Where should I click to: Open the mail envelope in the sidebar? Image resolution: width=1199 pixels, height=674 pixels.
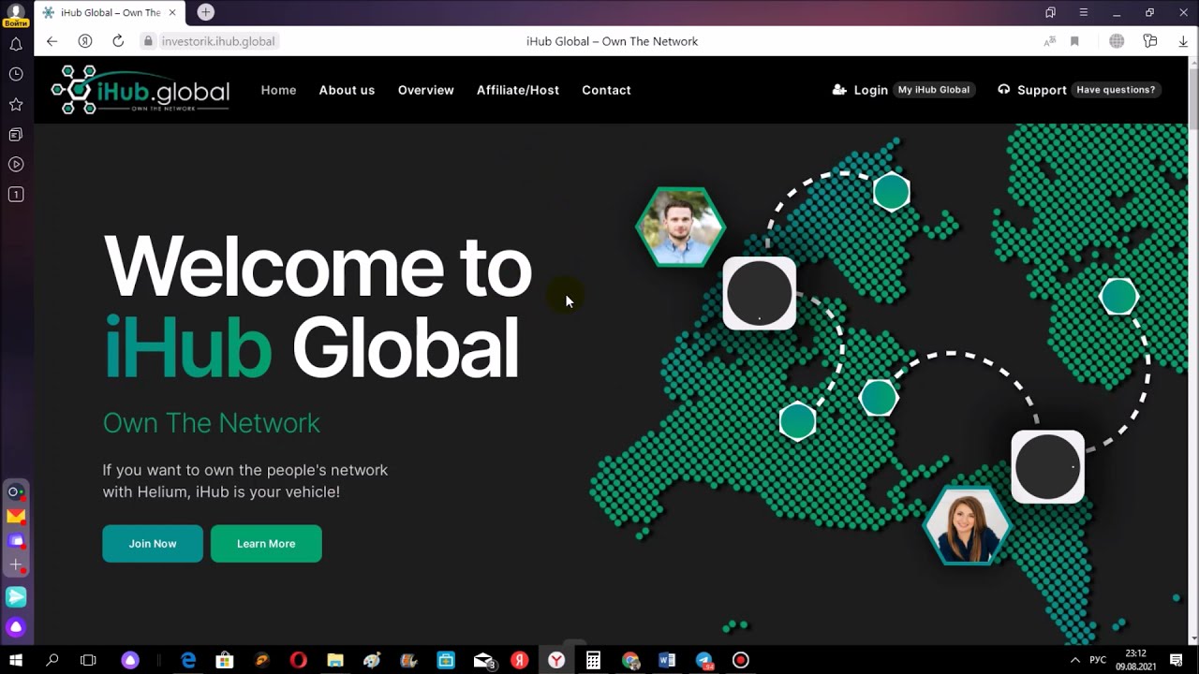pos(16,516)
